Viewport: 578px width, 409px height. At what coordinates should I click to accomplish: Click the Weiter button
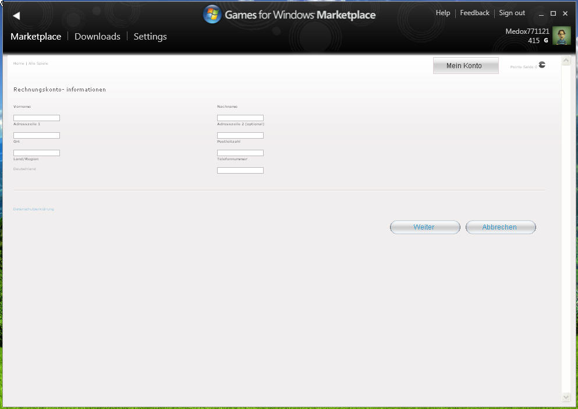tap(425, 227)
